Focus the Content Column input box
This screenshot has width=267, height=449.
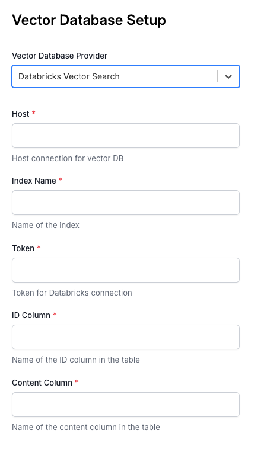pyautogui.click(x=126, y=405)
